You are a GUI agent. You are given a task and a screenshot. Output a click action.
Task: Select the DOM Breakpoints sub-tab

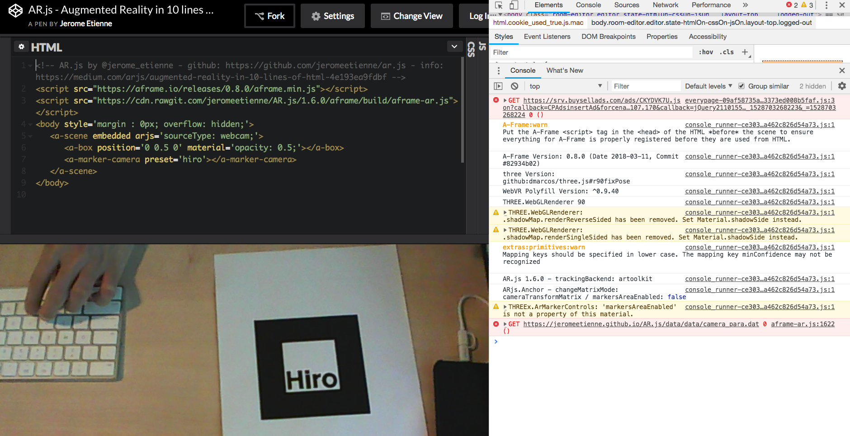click(x=609, y=37)
